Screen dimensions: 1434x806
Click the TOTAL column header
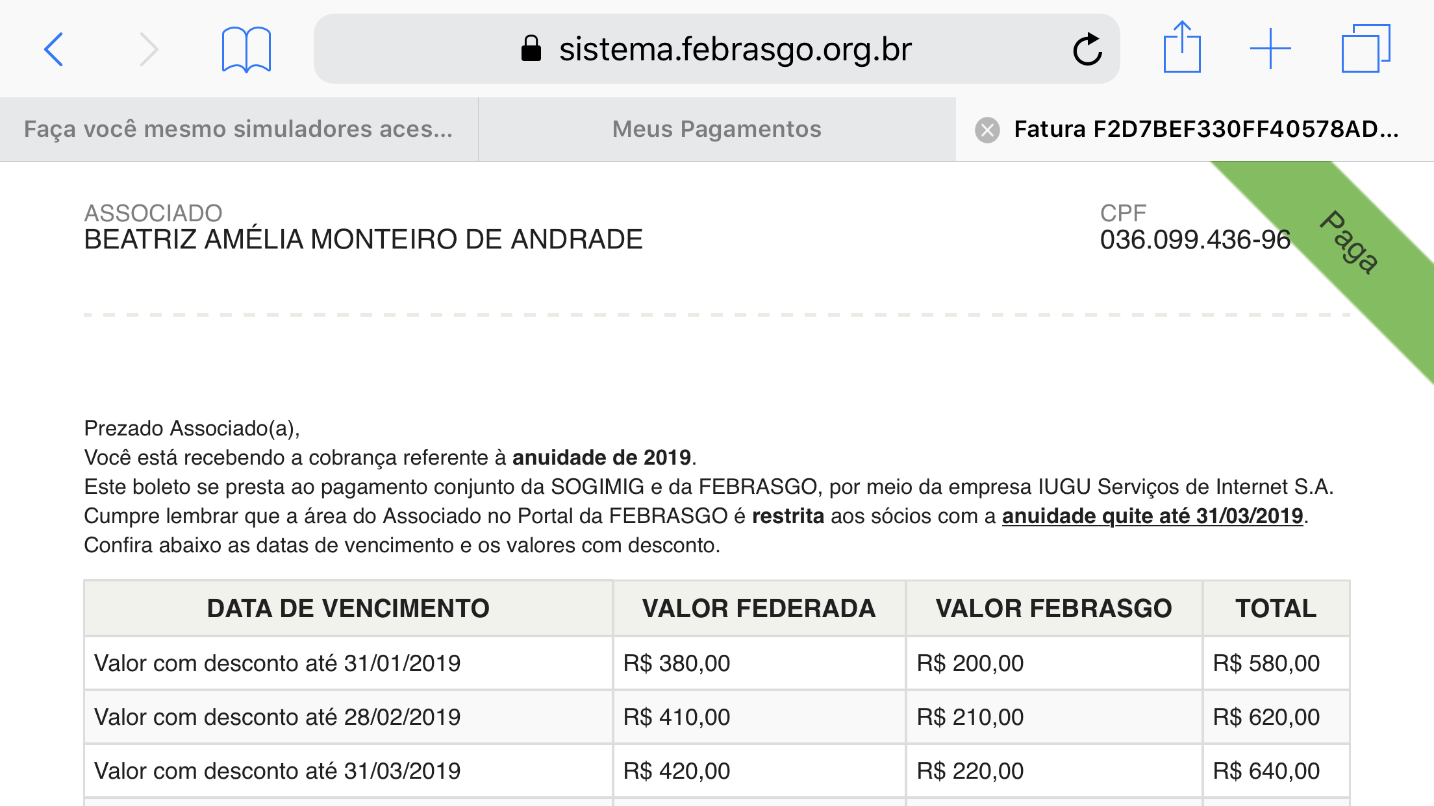[x=1276, y=609]
